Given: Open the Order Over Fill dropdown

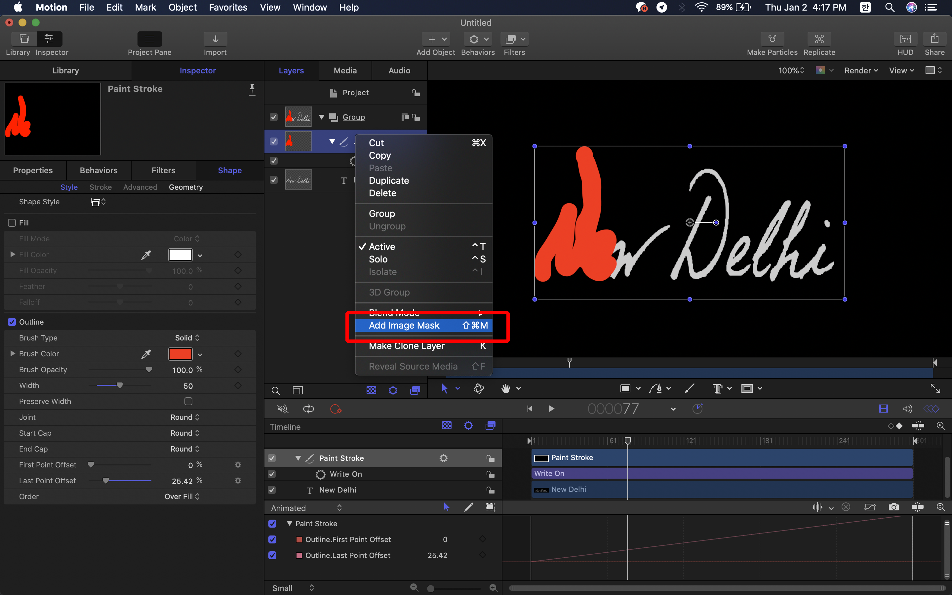Looking at the screenshot, I should pyautogui.click(x=182, y=496).
